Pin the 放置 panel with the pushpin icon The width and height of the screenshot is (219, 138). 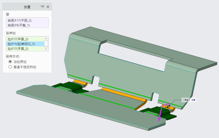tap(42, 7)
